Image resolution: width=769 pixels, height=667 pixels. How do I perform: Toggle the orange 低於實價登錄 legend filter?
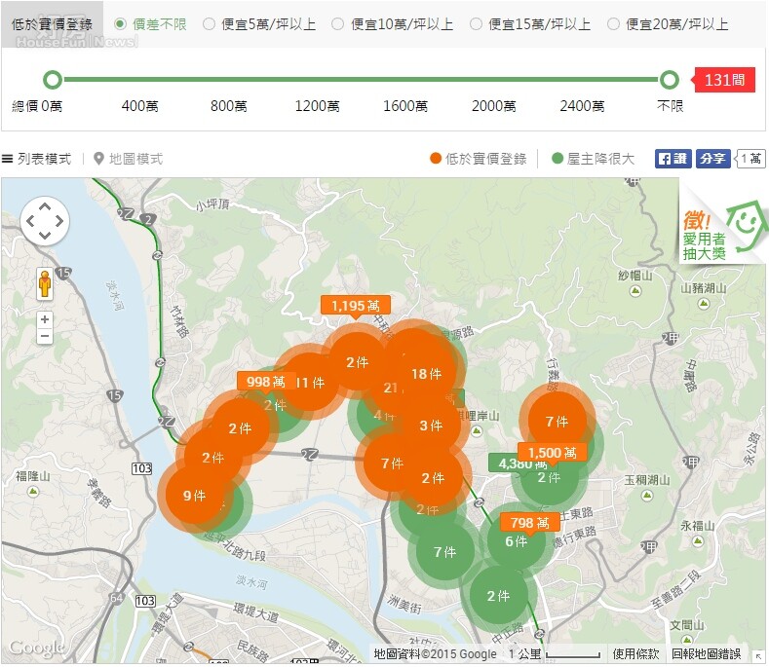(479, 159)
